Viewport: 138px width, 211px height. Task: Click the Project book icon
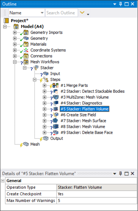point(6,21)
